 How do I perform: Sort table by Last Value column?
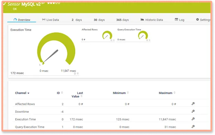click(x=77, y=95)
